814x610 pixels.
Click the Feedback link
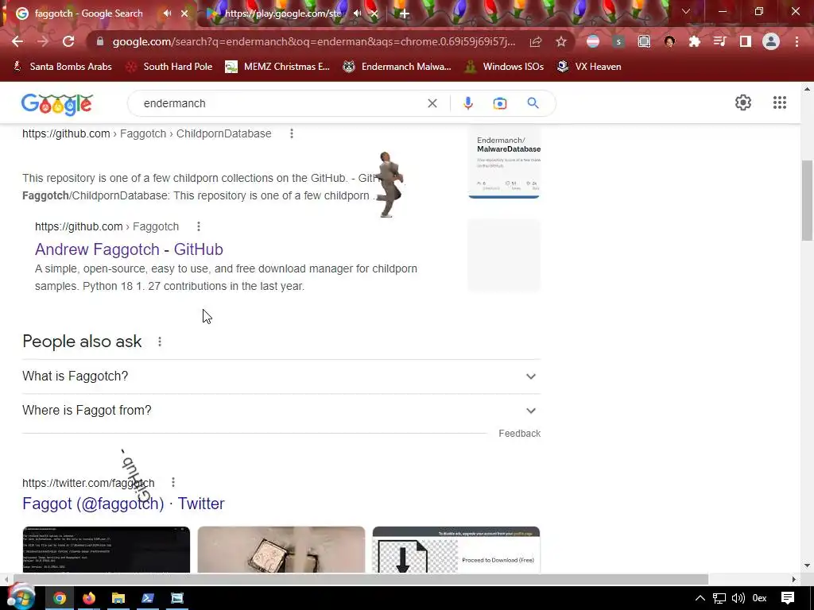coord(519,433)
